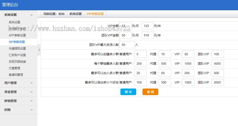Click the 最多可以添加多少个好友 label

coord(102,82)
